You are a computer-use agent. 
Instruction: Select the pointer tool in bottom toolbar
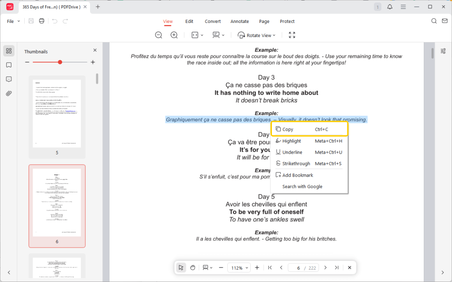click(181, 267)
